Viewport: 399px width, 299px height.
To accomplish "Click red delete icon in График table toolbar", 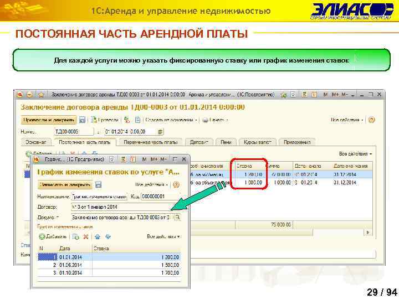I will coord(86,237).
